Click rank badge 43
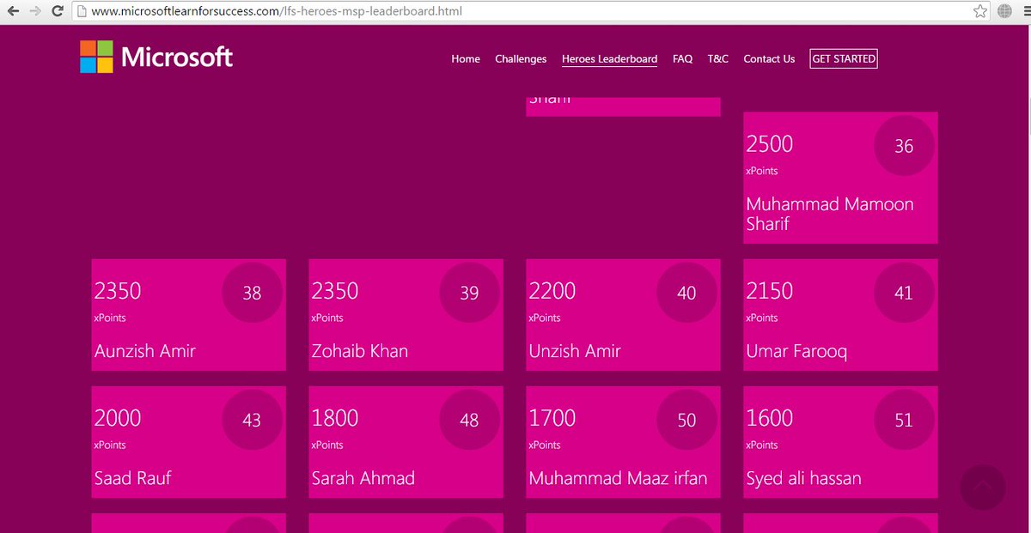1031x533 pixels. coord(252,420)
